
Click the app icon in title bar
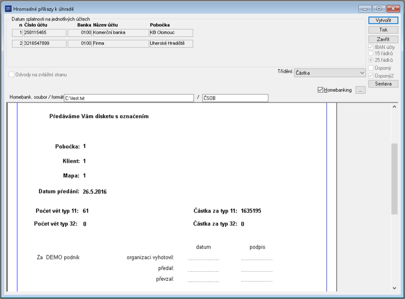8,9
